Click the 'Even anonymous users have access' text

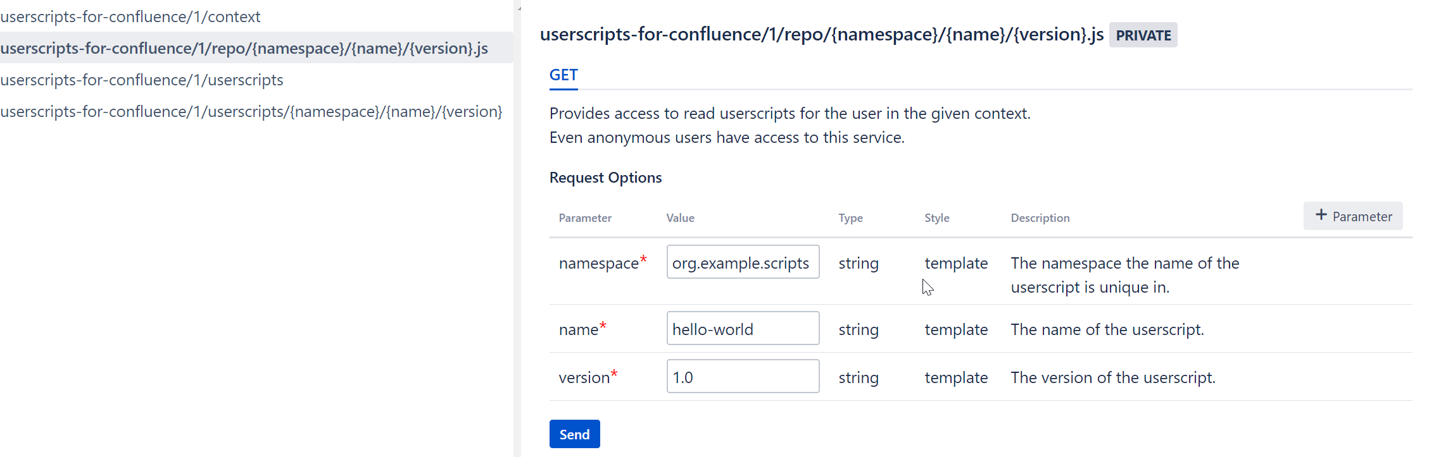[x=727, y=137]
